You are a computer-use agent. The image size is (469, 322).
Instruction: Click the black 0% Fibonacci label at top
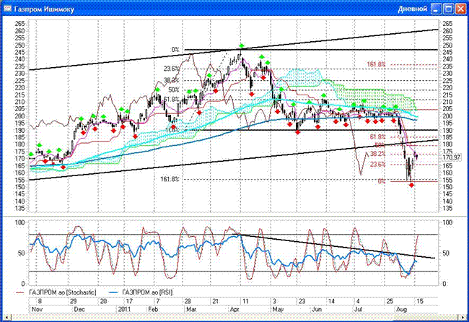[175, 50]
